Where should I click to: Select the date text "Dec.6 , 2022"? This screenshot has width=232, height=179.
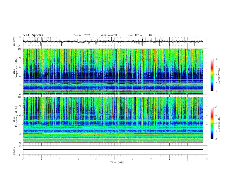(x=82, y=35)
